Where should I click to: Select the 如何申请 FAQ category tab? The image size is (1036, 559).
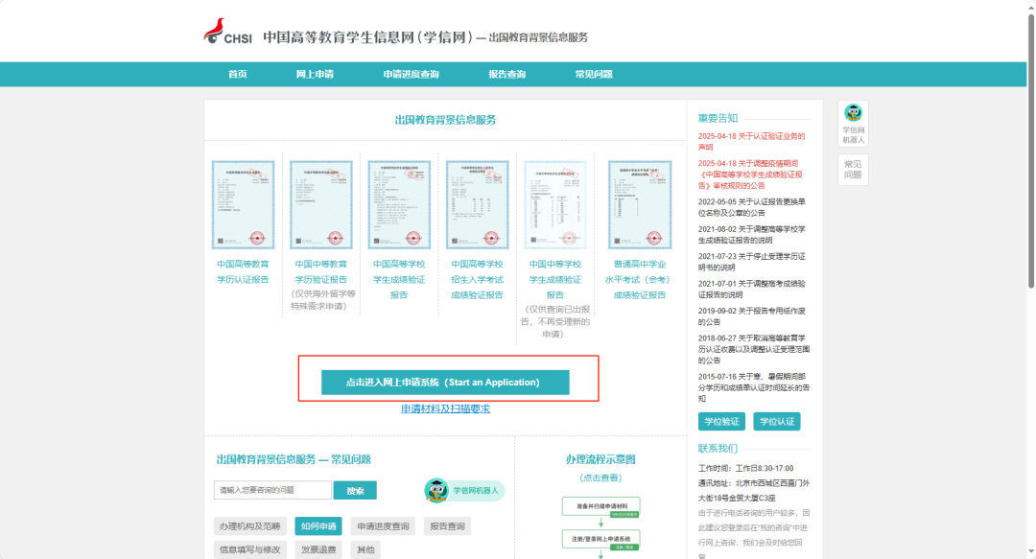click(x=318, y=526)
